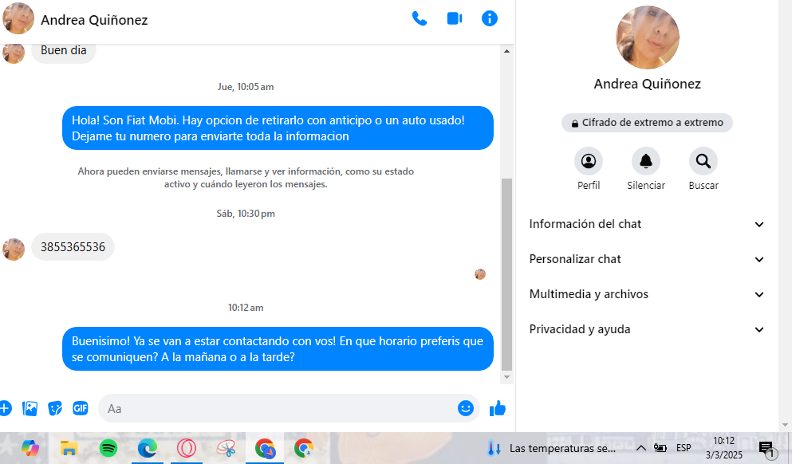Open the emoji picker in message box
This screenshot has width=792, height=464.
click(x=465, y=408)
